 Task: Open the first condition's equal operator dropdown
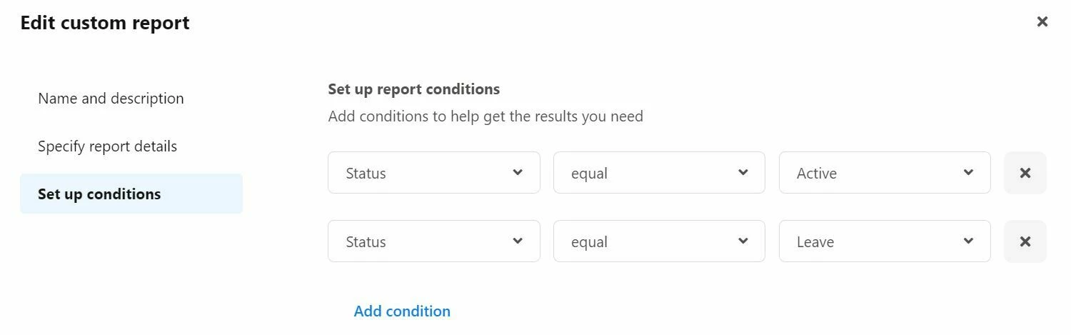pyautogui.click(x=659, y=172)
